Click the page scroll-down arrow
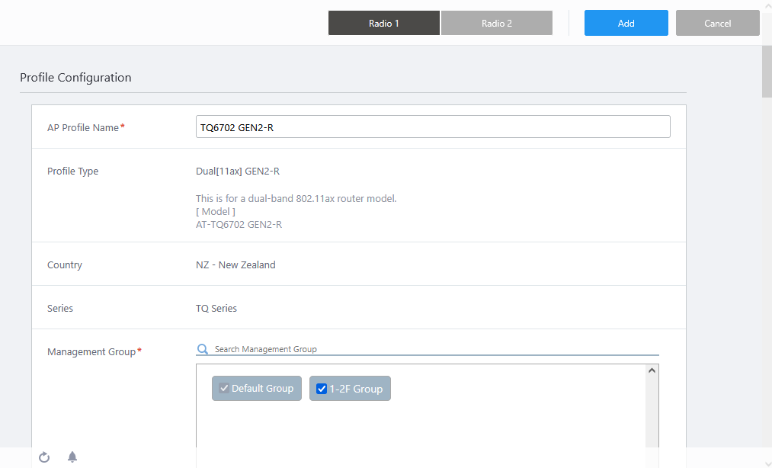The image size is (772, 468). (x=767, y=462)
